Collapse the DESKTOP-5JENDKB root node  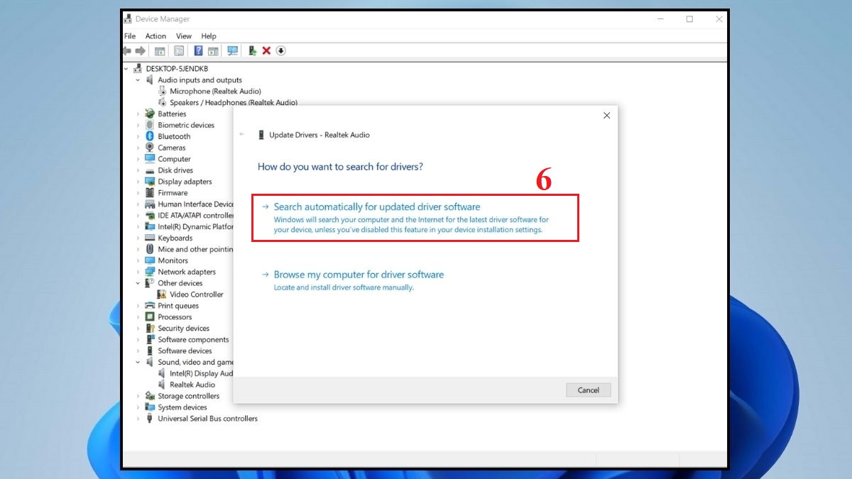(x=126, y=69)
